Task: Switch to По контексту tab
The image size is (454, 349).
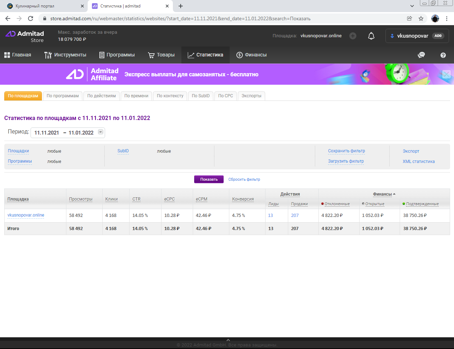Action: [x=170, y=96]
